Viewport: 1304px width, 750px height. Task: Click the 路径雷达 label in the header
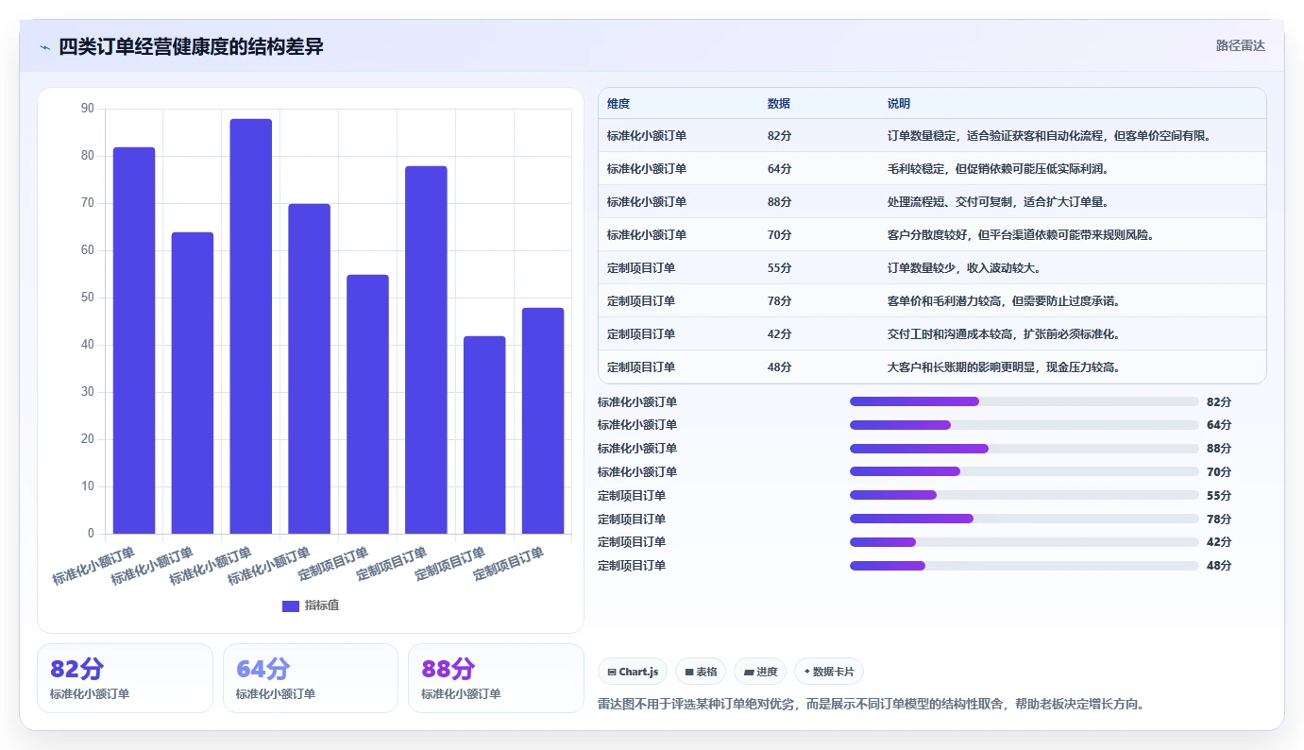(1240, 45)
